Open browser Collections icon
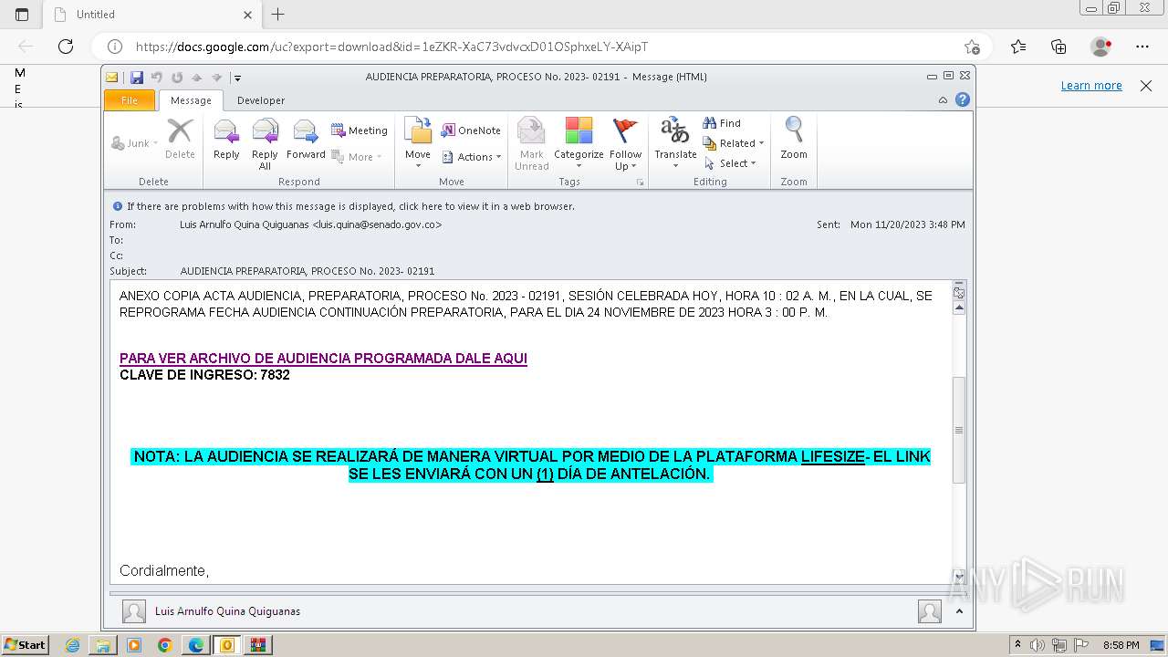 tap(1058, 47)
